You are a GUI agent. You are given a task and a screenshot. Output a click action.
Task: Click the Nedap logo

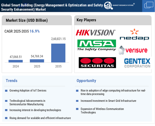(134, 35)
